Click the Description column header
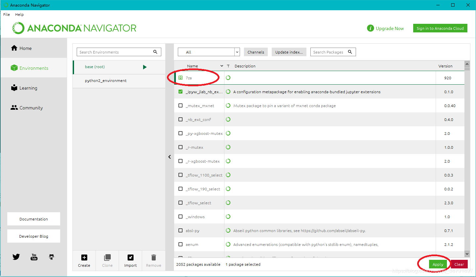 (x=245, y=66)
